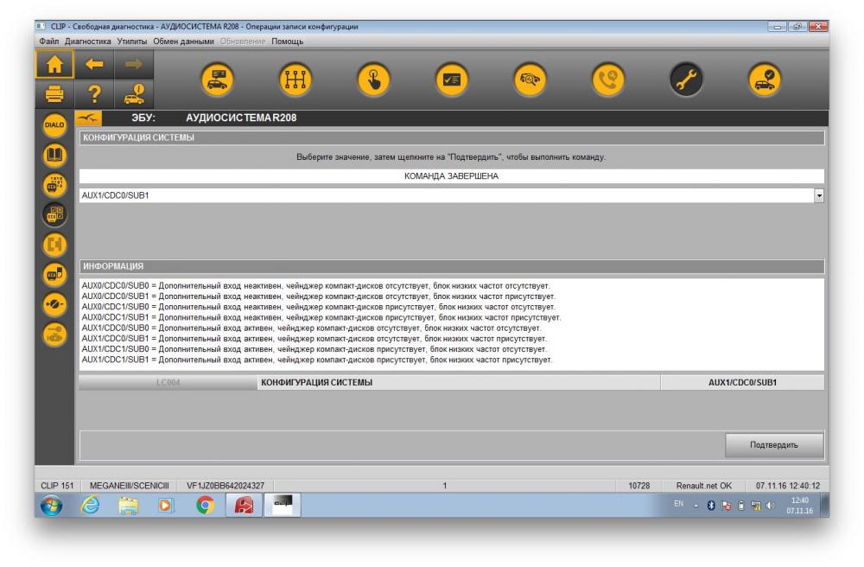Viewport: 864px width, 567px height.
Task: Click the info line starting AUX0/CDC0/SUB0
Action: pos(315,286)
